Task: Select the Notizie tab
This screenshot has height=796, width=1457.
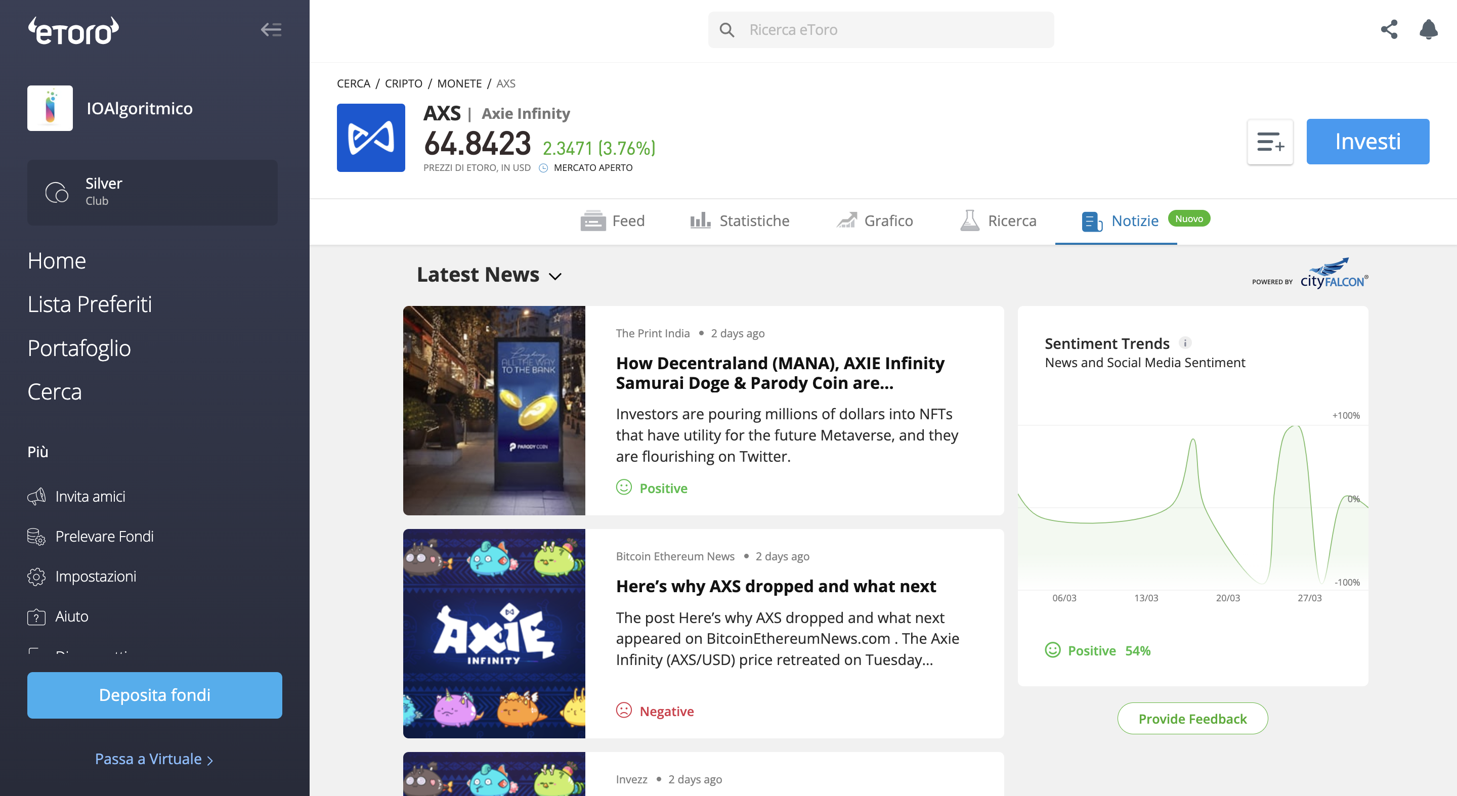Action: (x=1120, y=221)
